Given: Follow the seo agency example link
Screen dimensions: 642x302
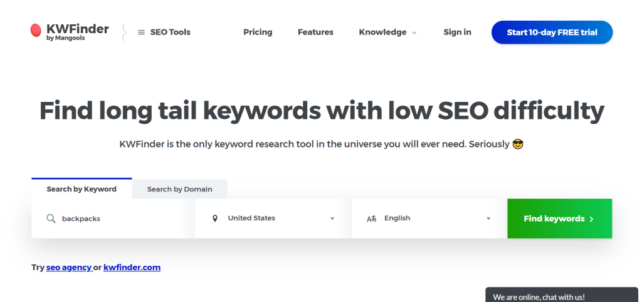Looking at the screenshot, I should [69, 267].
